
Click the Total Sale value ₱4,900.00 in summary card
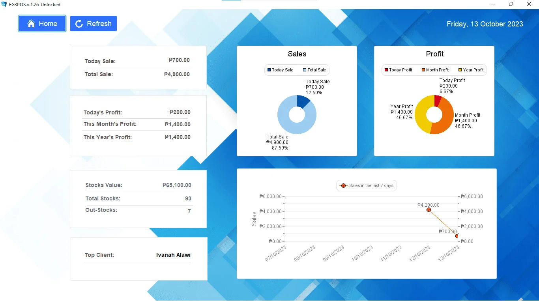point(177,74)
